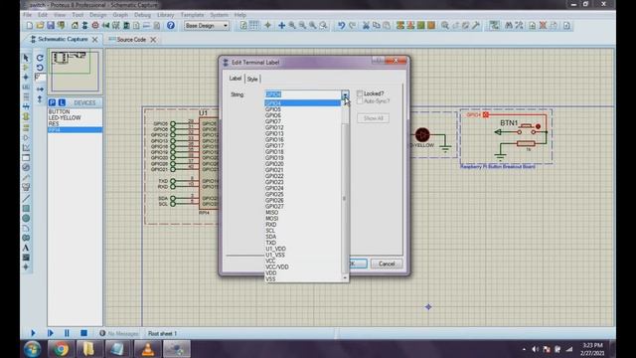Choose the Markers mode tool at sidebar bottom
Viewport: 636px width, 358px height.
[x=26, y=268]
